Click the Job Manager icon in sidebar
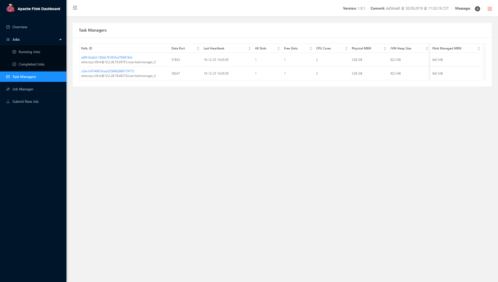Viewport: 498px width, 282px height. [x=8, y=89]
